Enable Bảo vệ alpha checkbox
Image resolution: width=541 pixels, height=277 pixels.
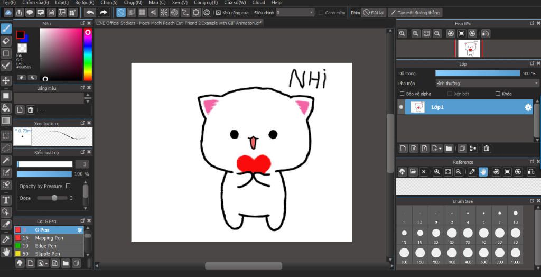pyautogui.click(x=402, y=94)
